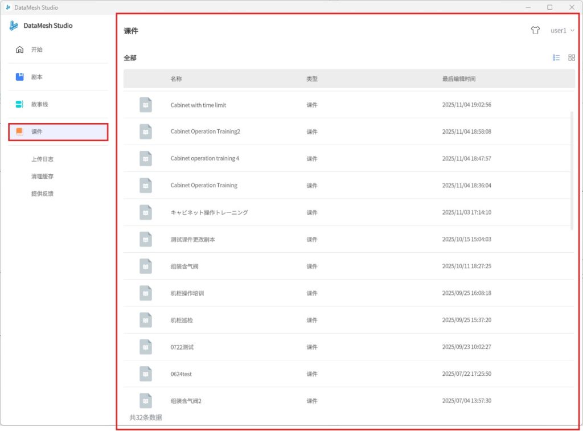This screenshot has width=583, height=431.
Task: Click the 名称 column header
Action: [x=176, y=79]
